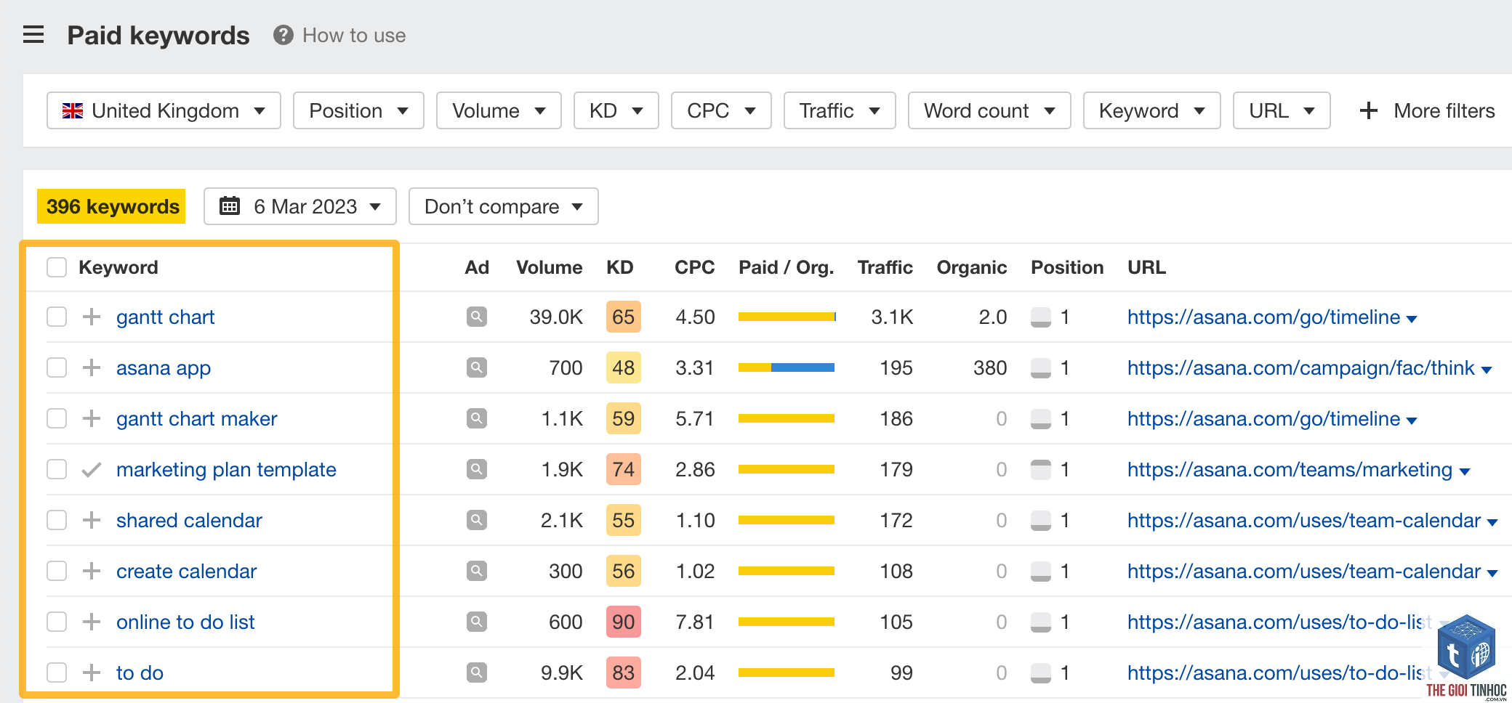Click the plus icon beside shared calendar
1512x703 pixels.
tap(91, 520)
